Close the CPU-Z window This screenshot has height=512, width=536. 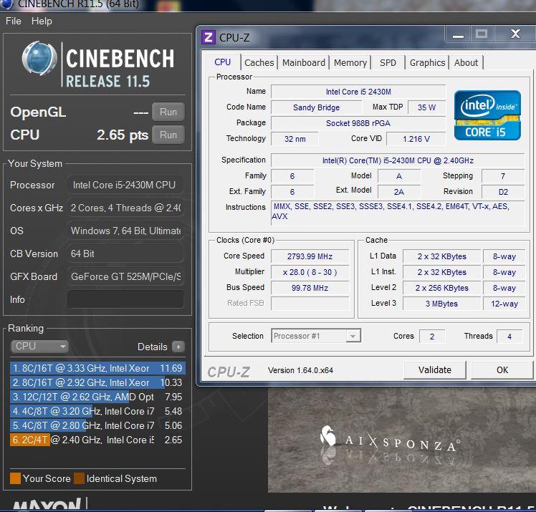(x=515, y=34)
